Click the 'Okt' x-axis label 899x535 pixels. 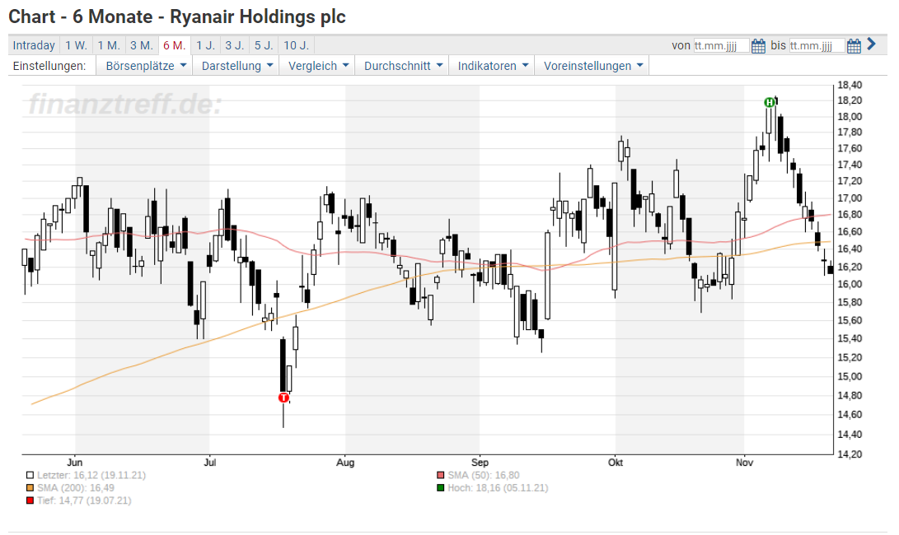coord(616,463)
